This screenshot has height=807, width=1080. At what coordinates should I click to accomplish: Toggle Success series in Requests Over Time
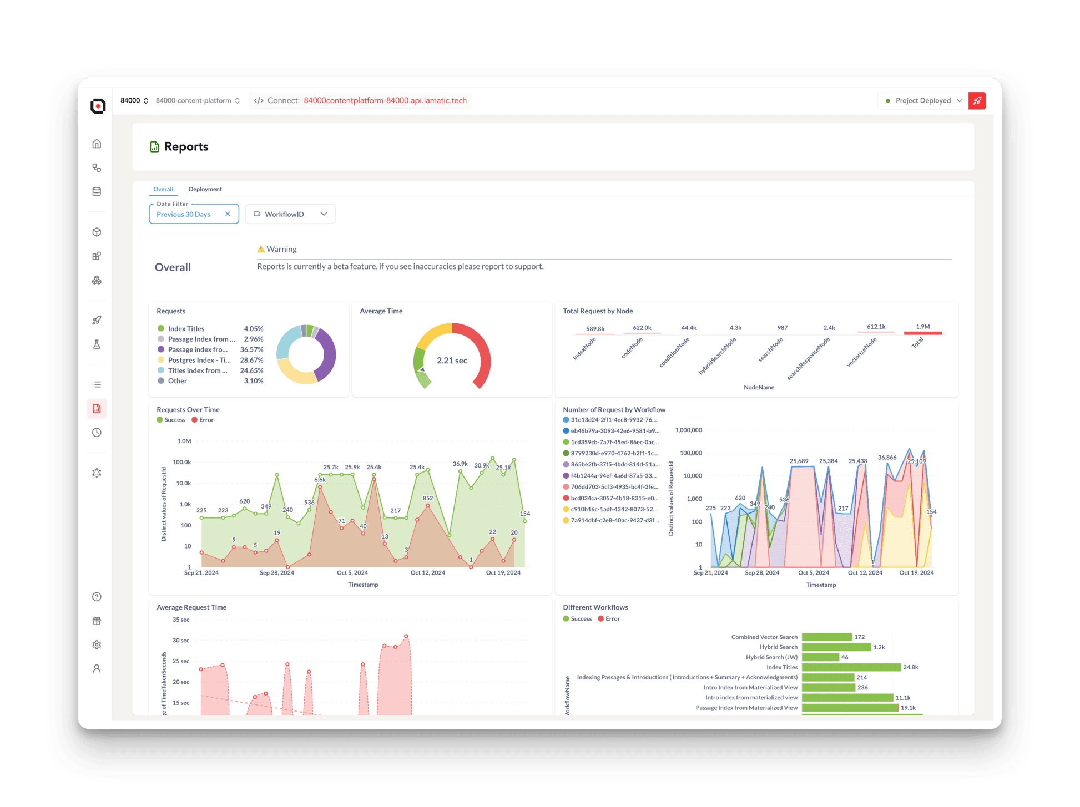point(171,420)
